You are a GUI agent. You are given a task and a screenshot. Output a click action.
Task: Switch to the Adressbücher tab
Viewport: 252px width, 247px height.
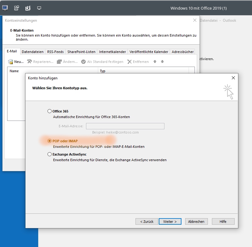[183, 52]
